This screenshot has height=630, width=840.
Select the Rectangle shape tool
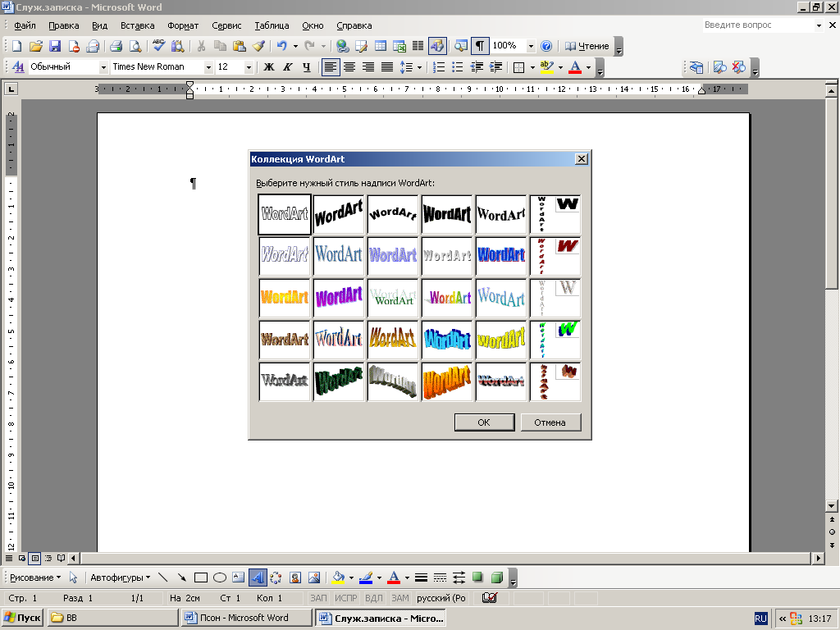(x=201, y=577)
